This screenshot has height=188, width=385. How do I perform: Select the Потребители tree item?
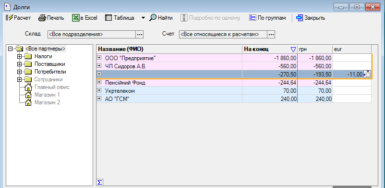tap(50, 72)
